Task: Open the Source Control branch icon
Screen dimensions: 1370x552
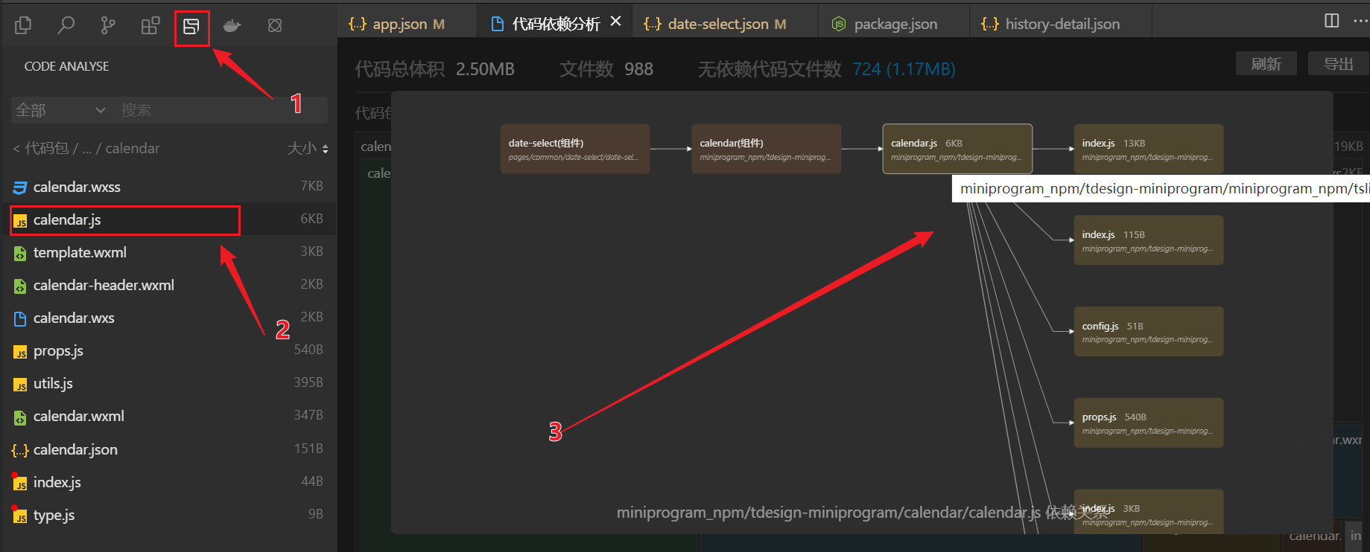Action: coord(108,25)
